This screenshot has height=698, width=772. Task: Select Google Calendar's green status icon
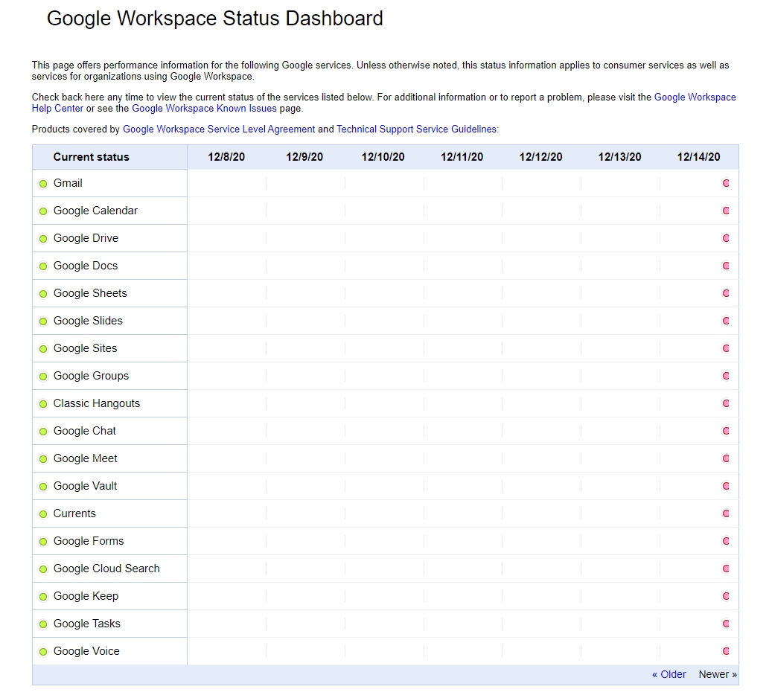pos(43,211)
